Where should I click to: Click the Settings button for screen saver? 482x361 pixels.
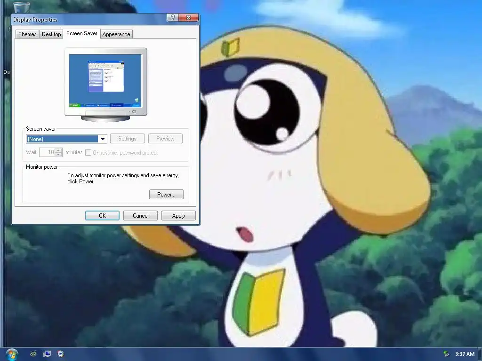pyautogui.click(x=127, y=139)
